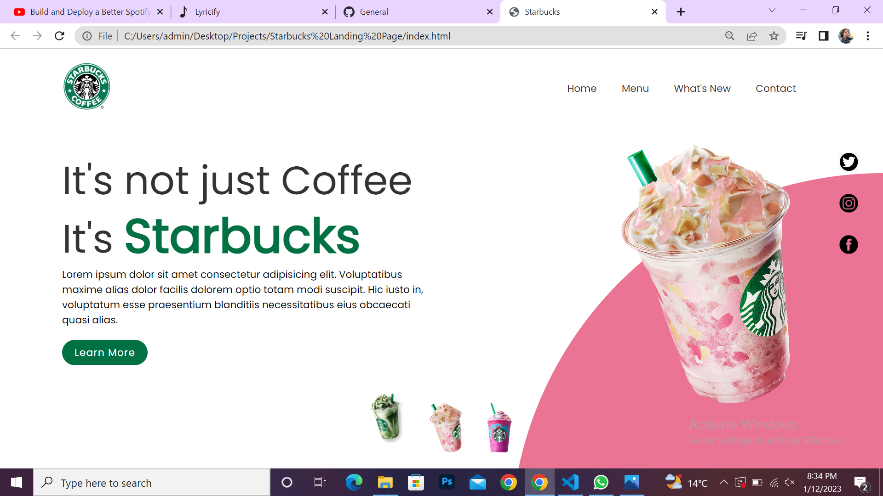
Task: Open the Twitter social icon
Action: tap(849, 162)
